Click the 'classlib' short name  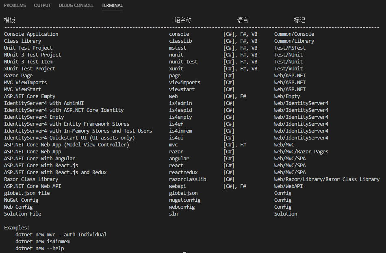(180, 41)
